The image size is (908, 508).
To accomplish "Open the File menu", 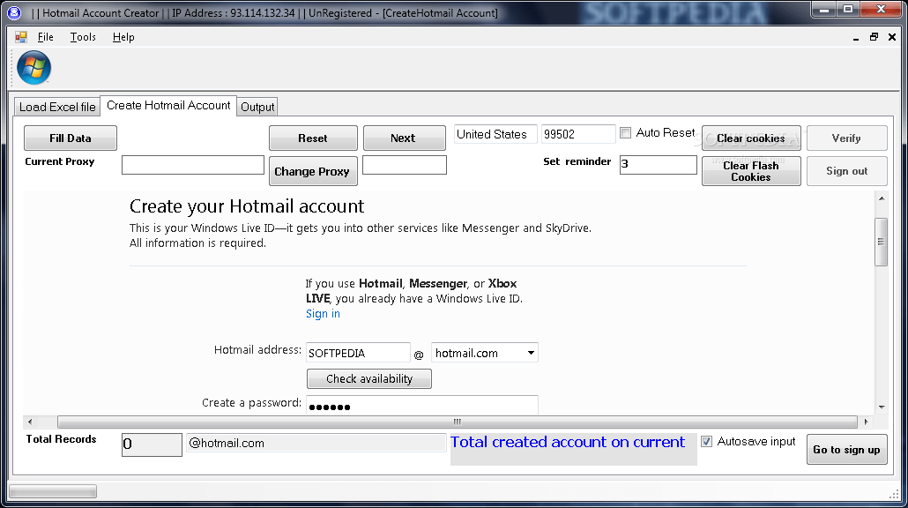I will pyautogui.click(x=45, y=37).
